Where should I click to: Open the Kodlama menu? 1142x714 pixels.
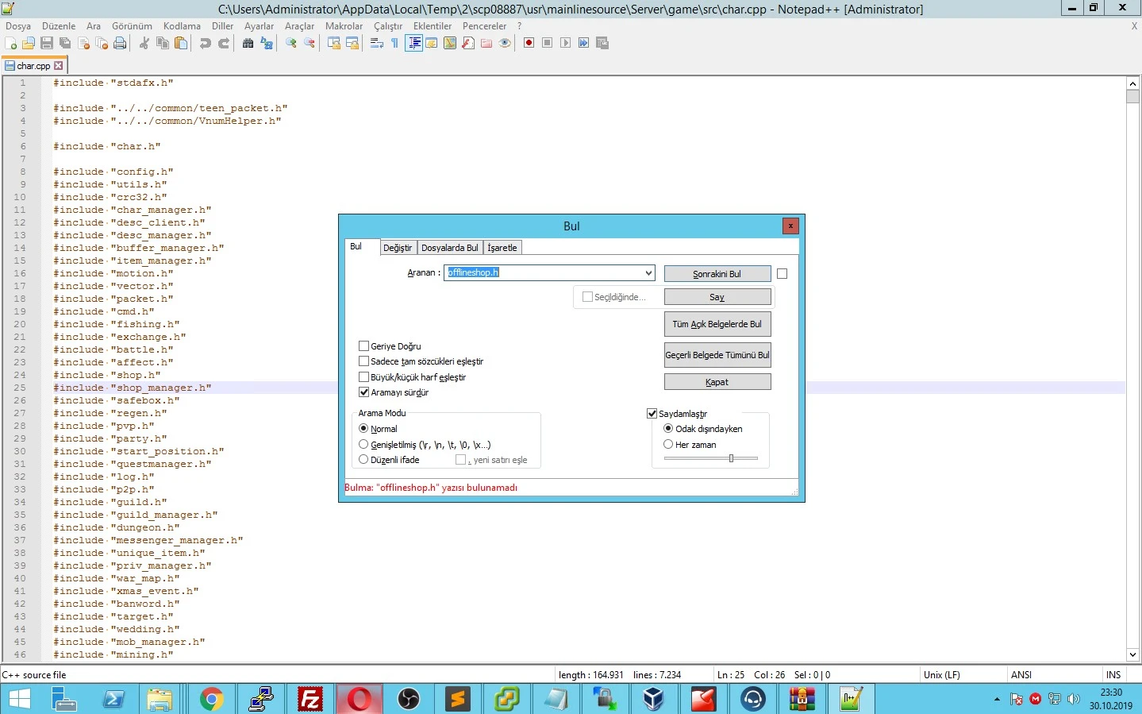[182, 26]
